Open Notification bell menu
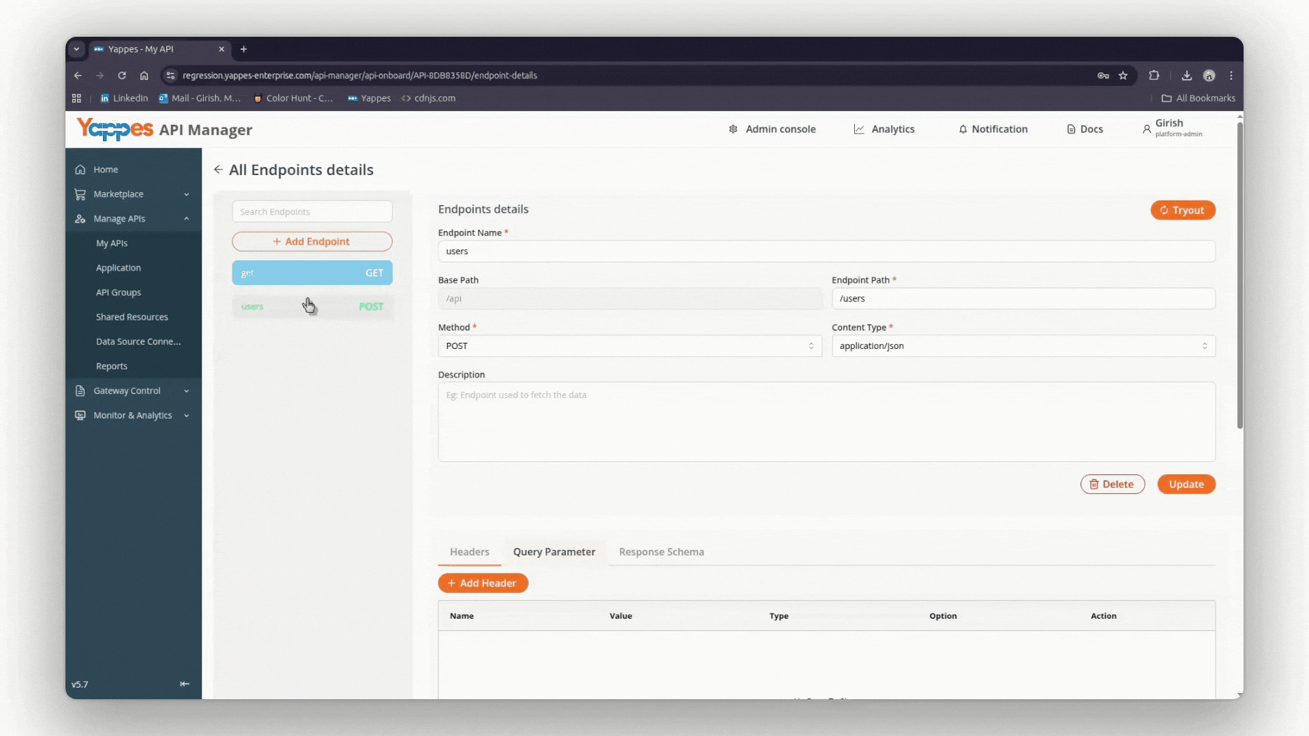Viewport: 1309px width, 736px height. point(993,129)
